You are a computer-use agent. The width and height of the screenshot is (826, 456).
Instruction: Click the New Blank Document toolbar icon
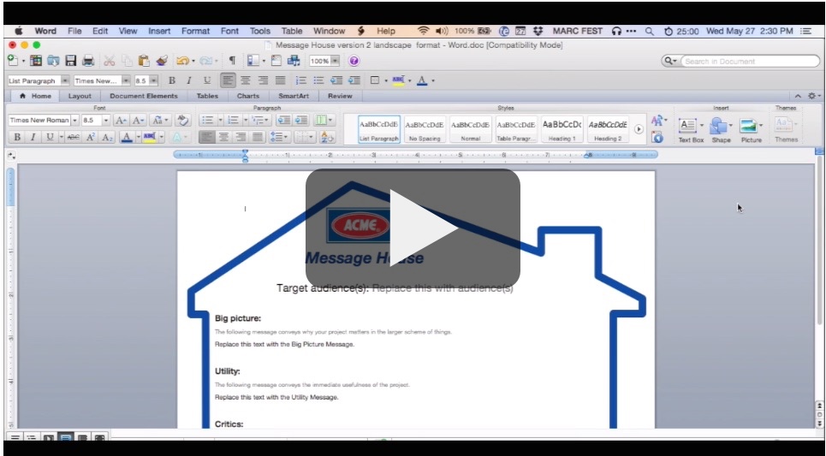click(x=13, y=61)
